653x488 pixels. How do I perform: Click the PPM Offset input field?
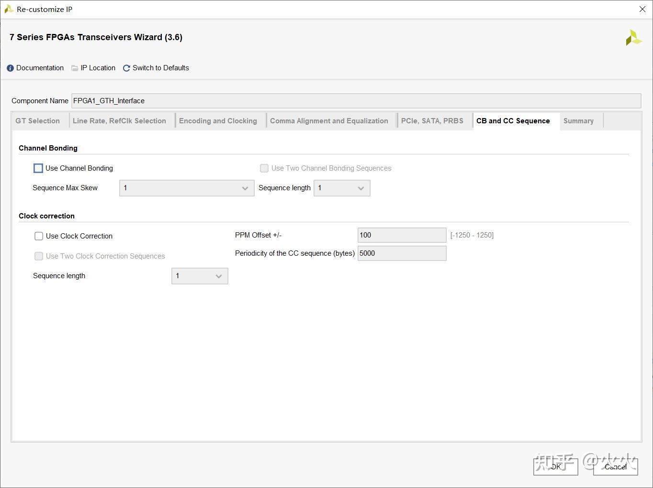(x=402, y=235)
